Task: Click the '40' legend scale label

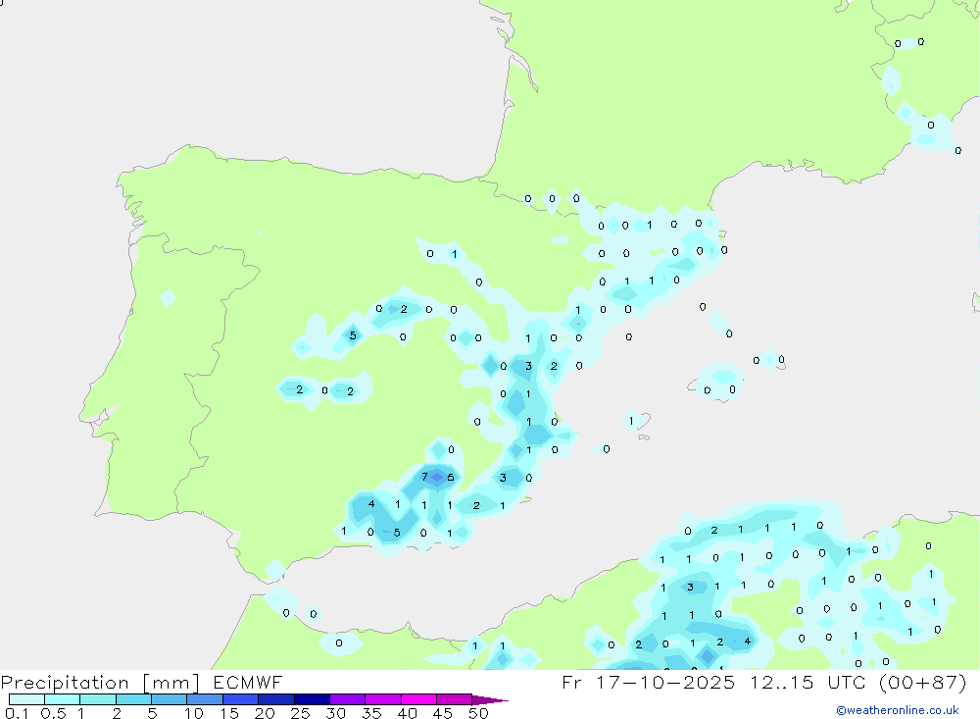Action: [x=407, y=713]
